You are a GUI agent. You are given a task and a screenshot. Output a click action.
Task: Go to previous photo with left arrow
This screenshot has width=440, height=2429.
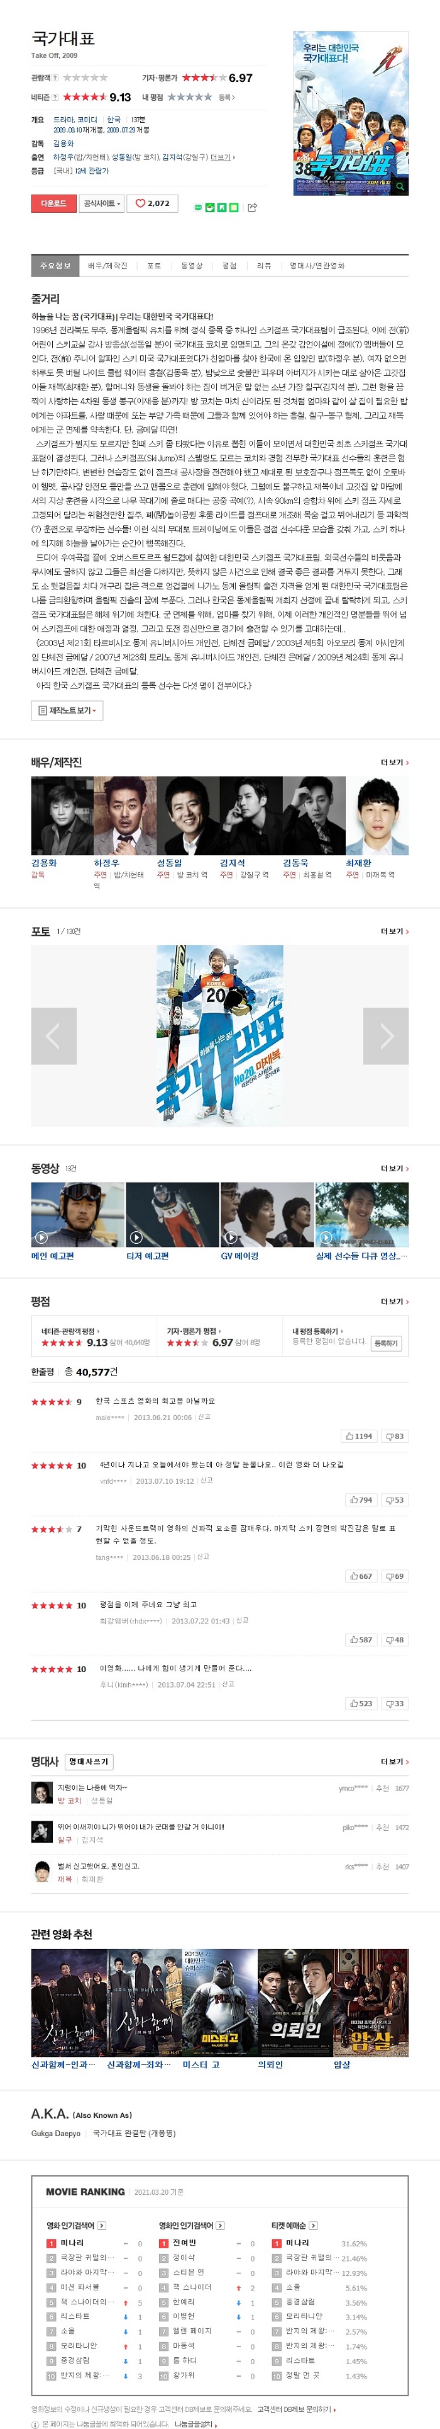pos(53,1035)
